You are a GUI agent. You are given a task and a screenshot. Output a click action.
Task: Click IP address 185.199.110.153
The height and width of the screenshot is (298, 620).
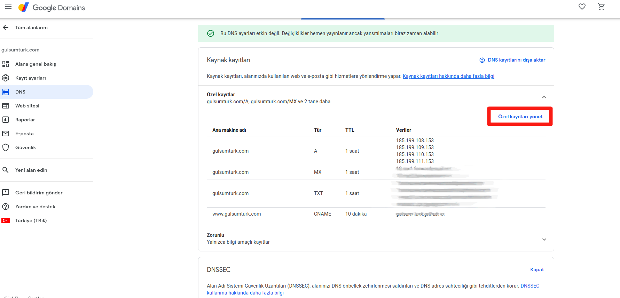[415, 154]
